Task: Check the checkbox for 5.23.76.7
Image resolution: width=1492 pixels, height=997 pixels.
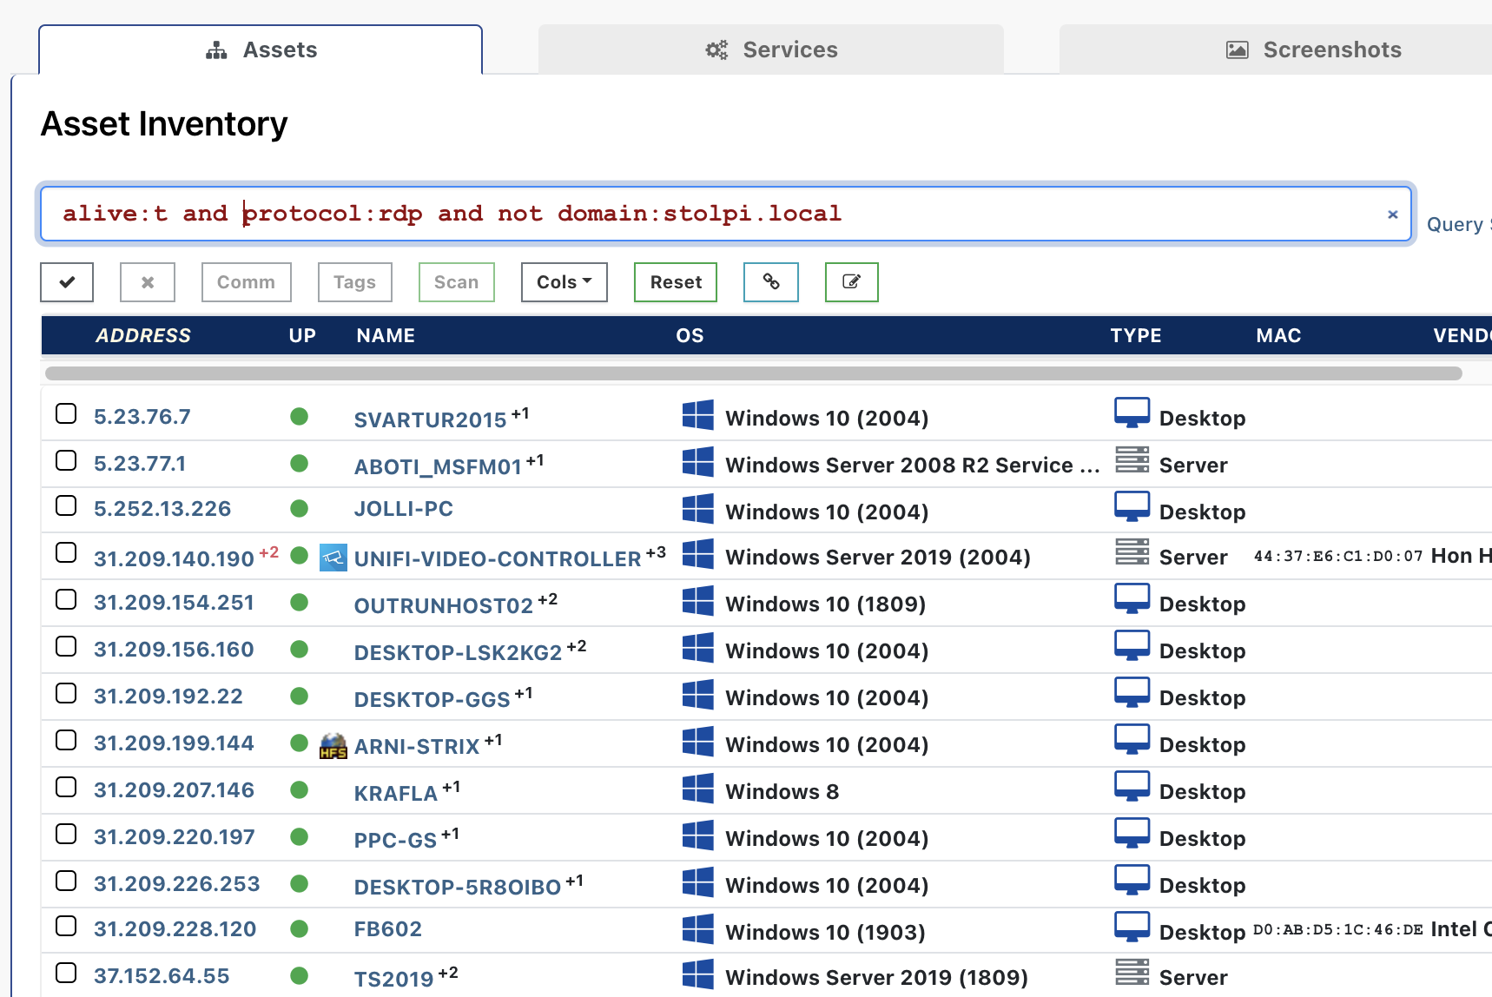Action: (x=66, y=414)
